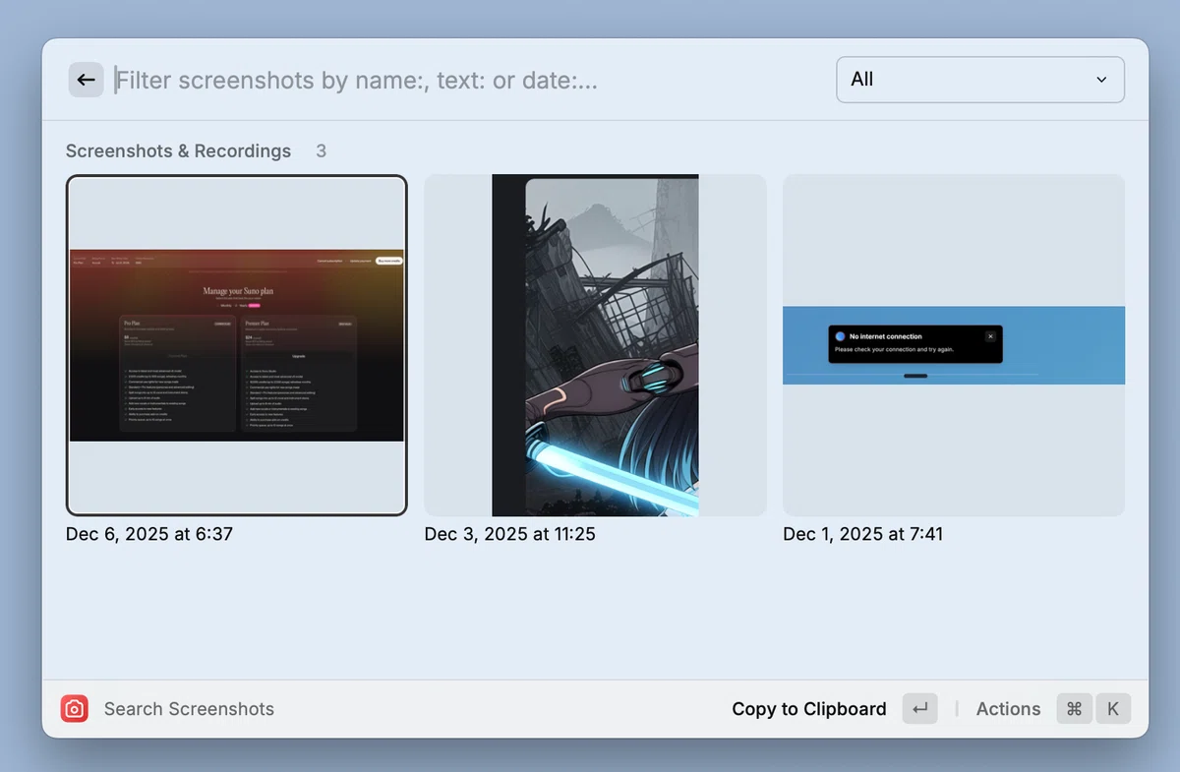Click the Dec 1, 2025 at 7:41 label
This screenshot has width=1180, height=772.
[x=863, y=534]
